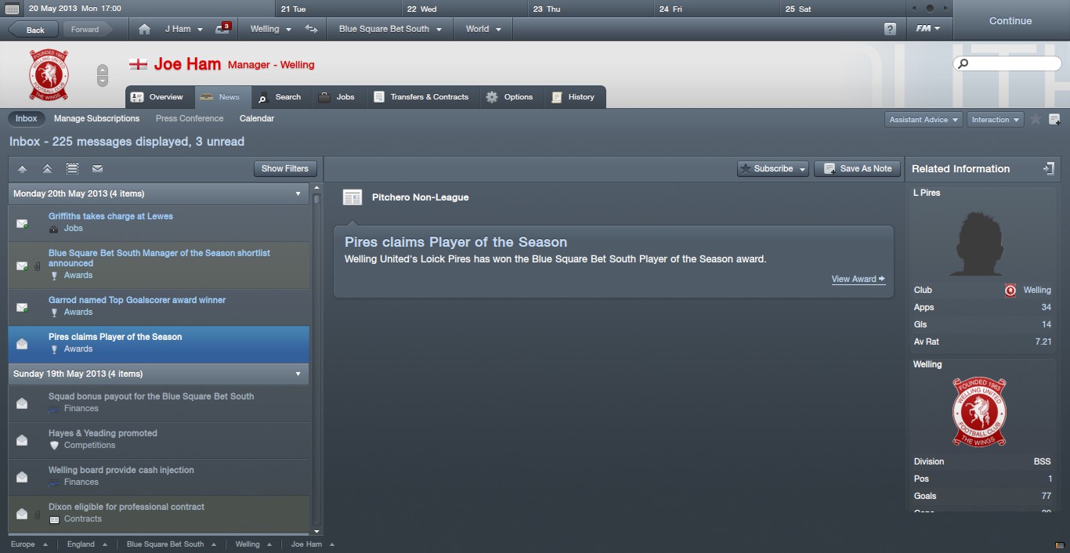The image size is (1070, 553).
Task: Pop out the Related Information panel
Action: tap(1048, 168)
